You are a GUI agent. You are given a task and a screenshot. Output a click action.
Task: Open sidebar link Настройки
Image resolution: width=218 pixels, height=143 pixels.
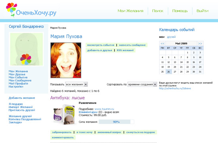16,87
